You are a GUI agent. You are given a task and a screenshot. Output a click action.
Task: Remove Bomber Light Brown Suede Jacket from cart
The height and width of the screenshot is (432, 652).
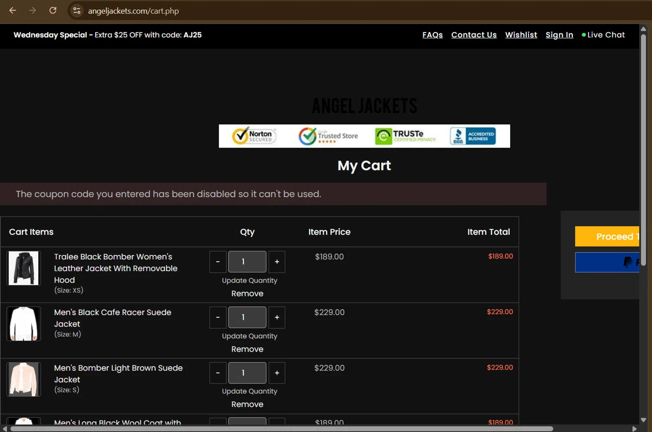click(x=247, y=405)
